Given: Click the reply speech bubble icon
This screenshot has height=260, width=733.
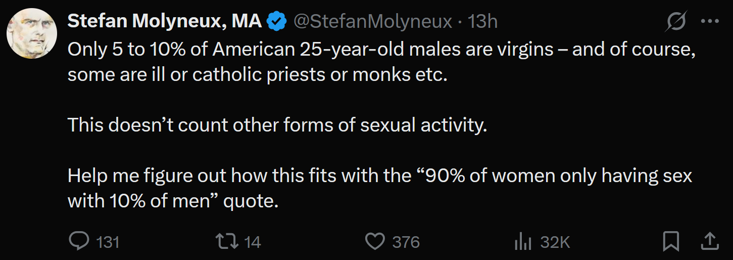Looking at the screenshot, I should point(79,242).
